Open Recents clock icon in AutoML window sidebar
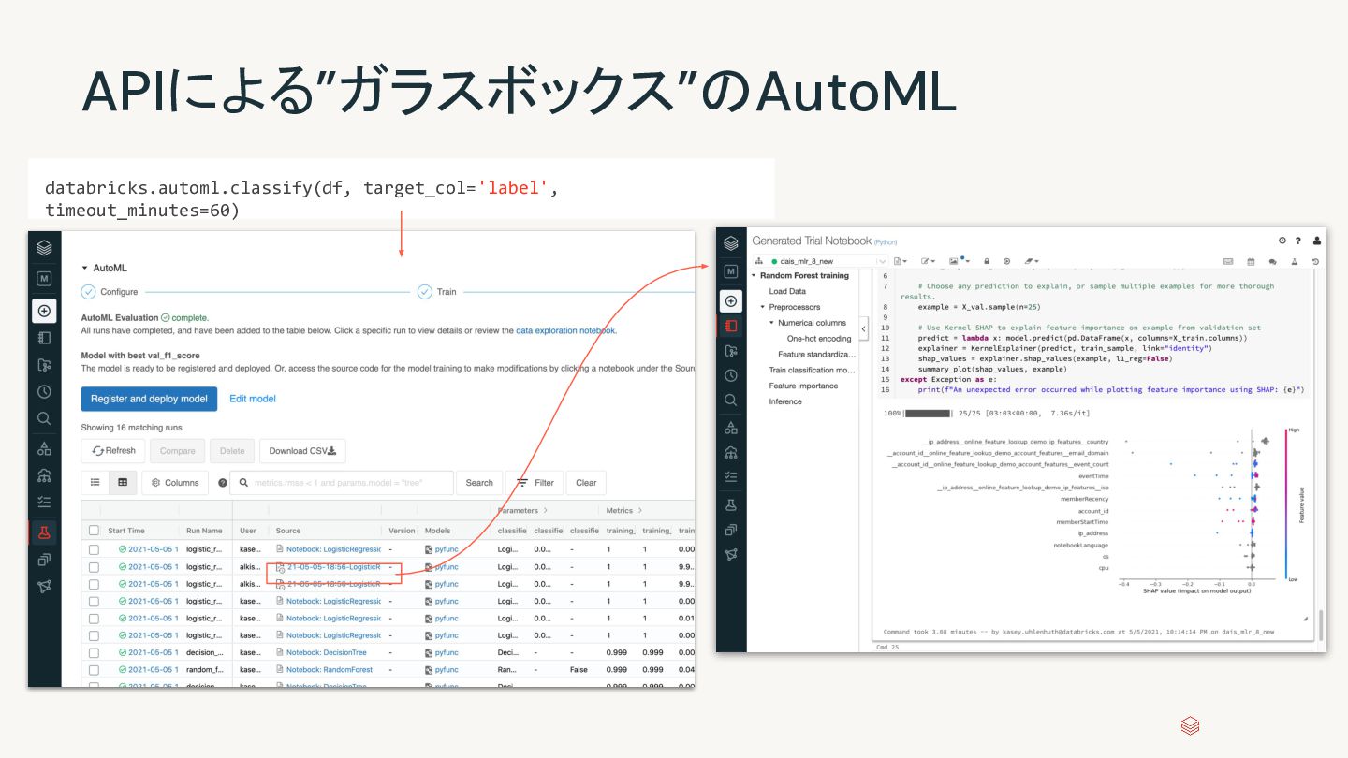Image resolution: width=1348 pixels, height=758 pixels. [x=44, y=391]
